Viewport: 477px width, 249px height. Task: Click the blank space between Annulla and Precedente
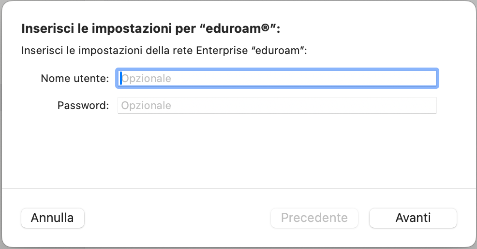coord(177,218)
